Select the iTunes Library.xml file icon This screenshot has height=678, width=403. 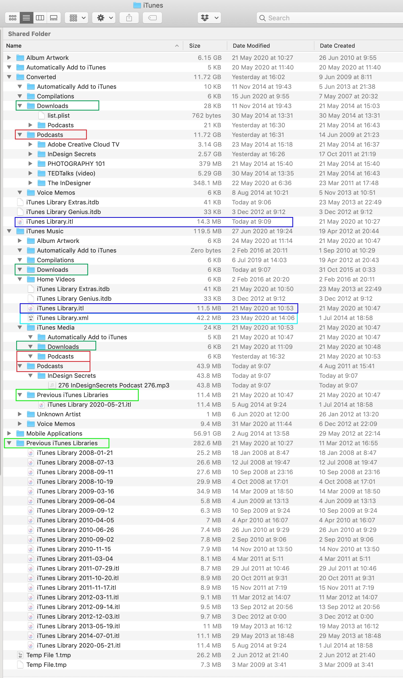click(31, 318)
